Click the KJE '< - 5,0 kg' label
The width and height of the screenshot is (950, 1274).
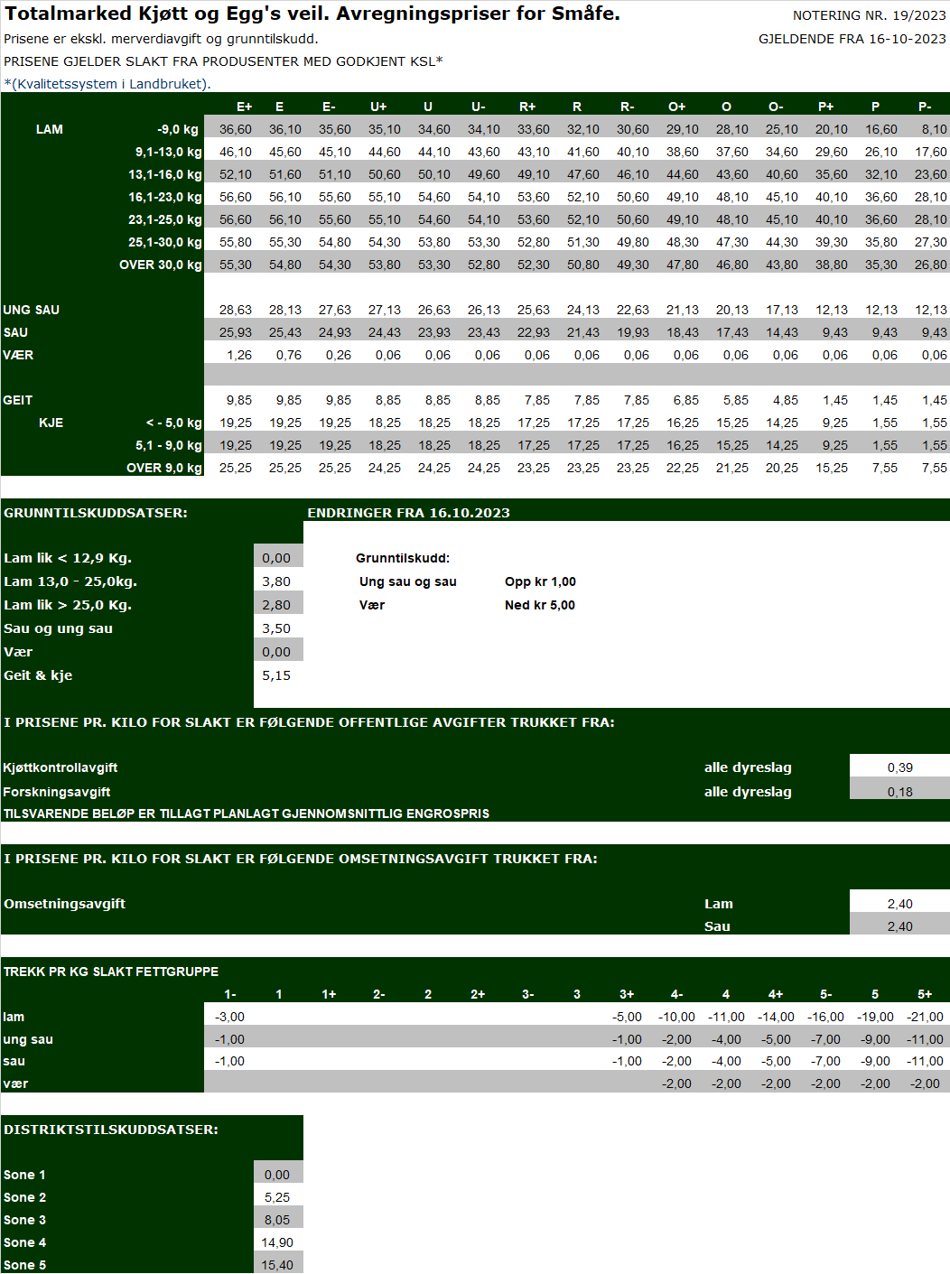[x=174, y=423]
